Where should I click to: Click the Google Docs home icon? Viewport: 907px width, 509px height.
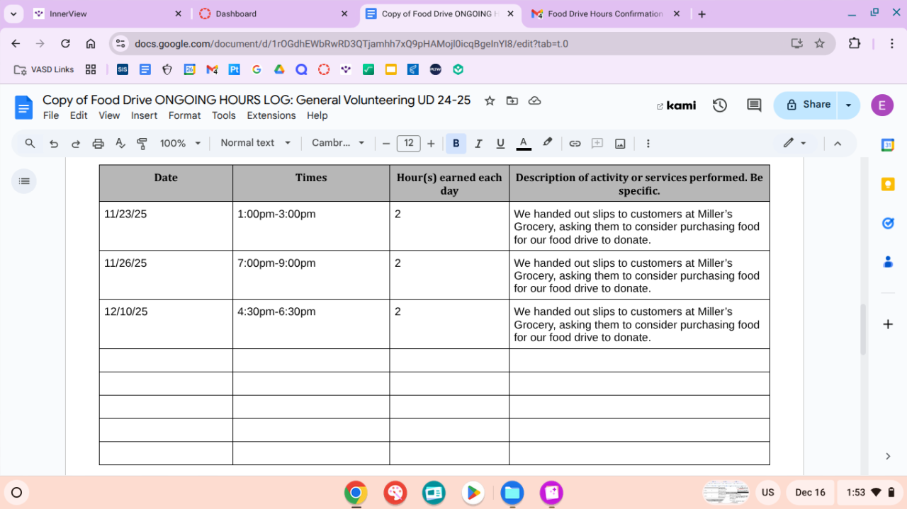24,108
